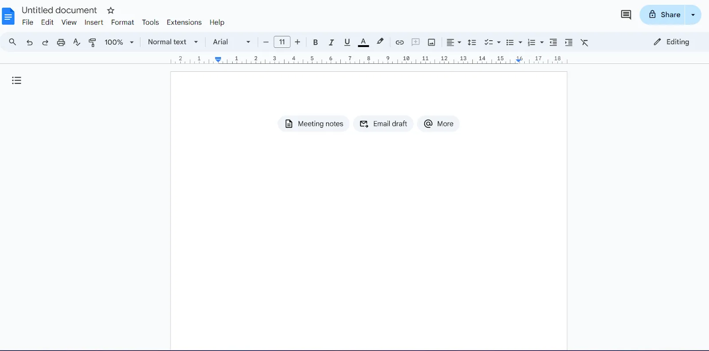
Task: Redo the last action
Action: 45,43
